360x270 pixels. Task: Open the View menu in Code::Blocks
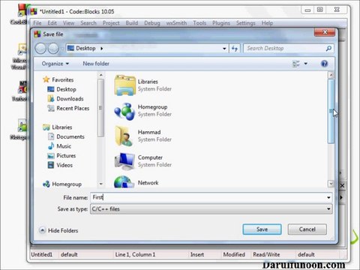click(x=68, y=23)
